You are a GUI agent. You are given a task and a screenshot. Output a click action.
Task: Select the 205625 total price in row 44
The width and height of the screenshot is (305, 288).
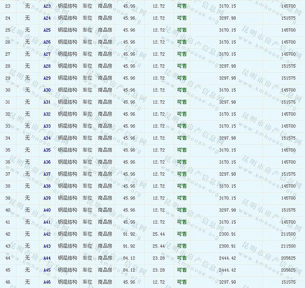(288, 258)
